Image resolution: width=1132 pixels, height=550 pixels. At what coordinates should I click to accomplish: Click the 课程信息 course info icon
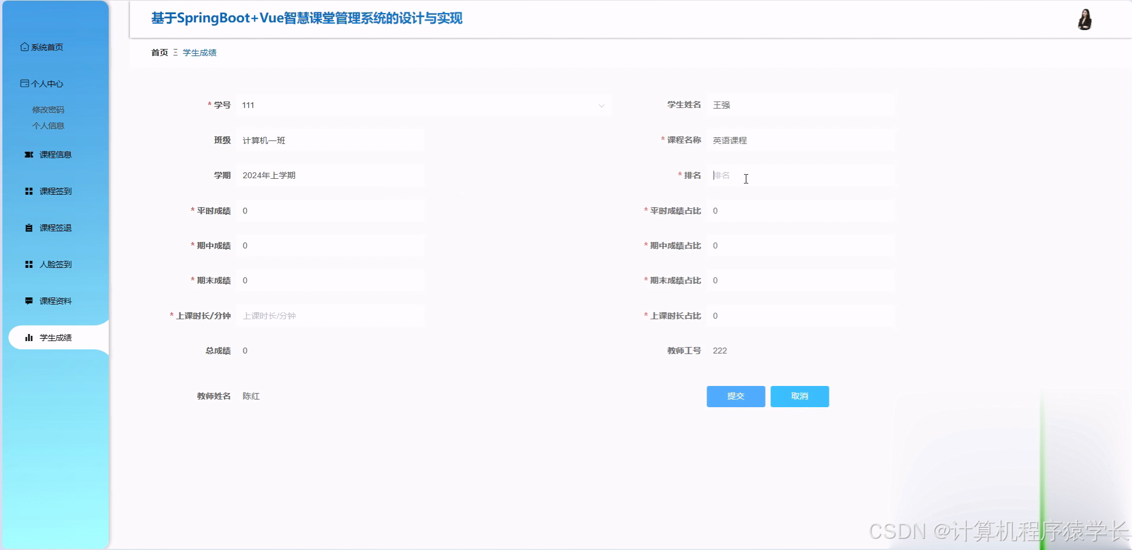click(x=28, y=154)
